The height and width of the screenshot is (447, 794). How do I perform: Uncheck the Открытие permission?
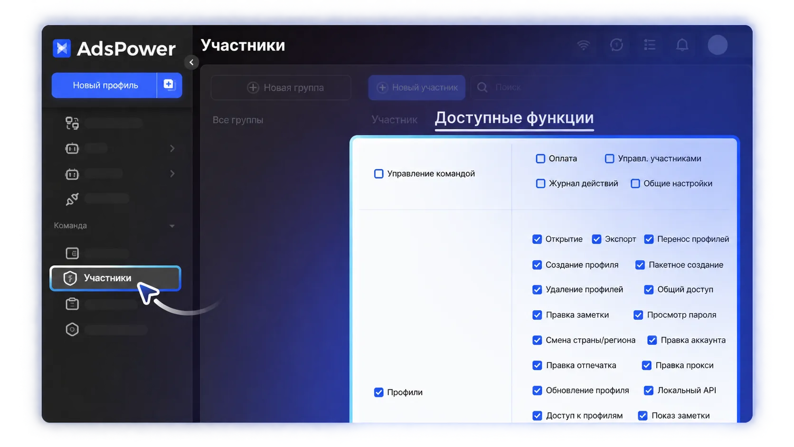pyautogui.click(x=537, y=239)
